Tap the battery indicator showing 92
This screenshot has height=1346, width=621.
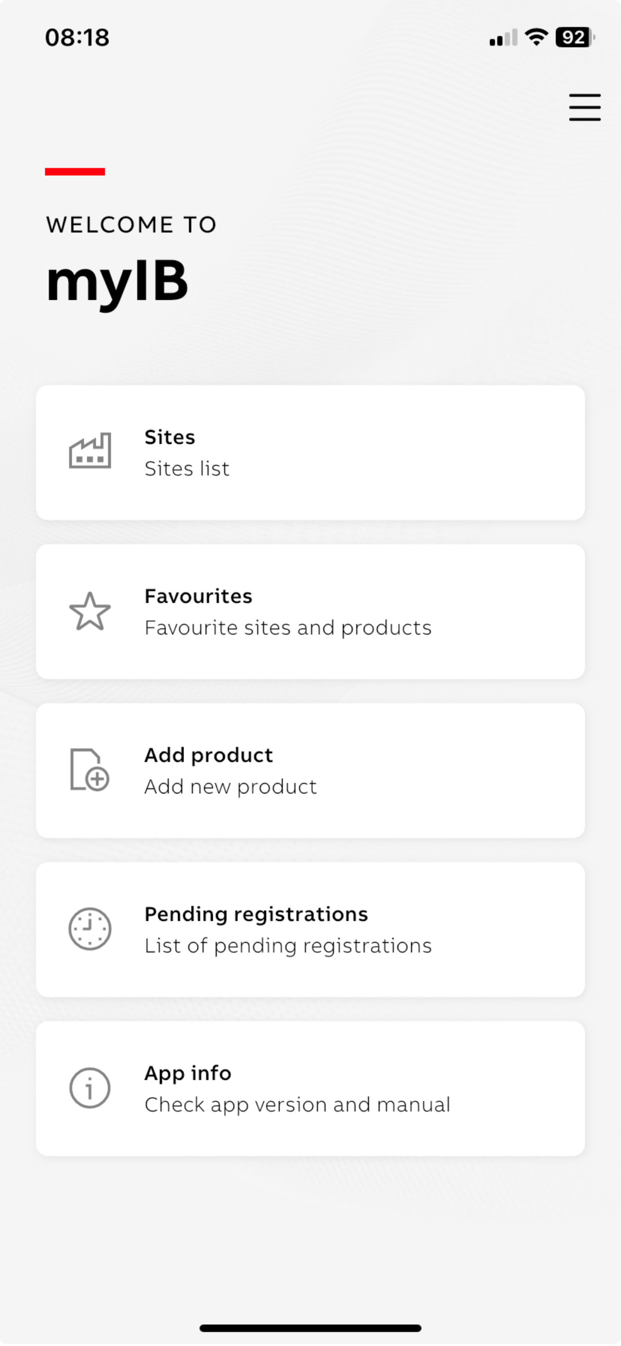[575, 37]
